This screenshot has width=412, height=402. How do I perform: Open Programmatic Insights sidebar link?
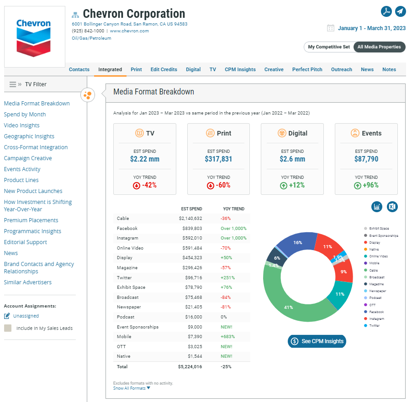pos(32,231)
